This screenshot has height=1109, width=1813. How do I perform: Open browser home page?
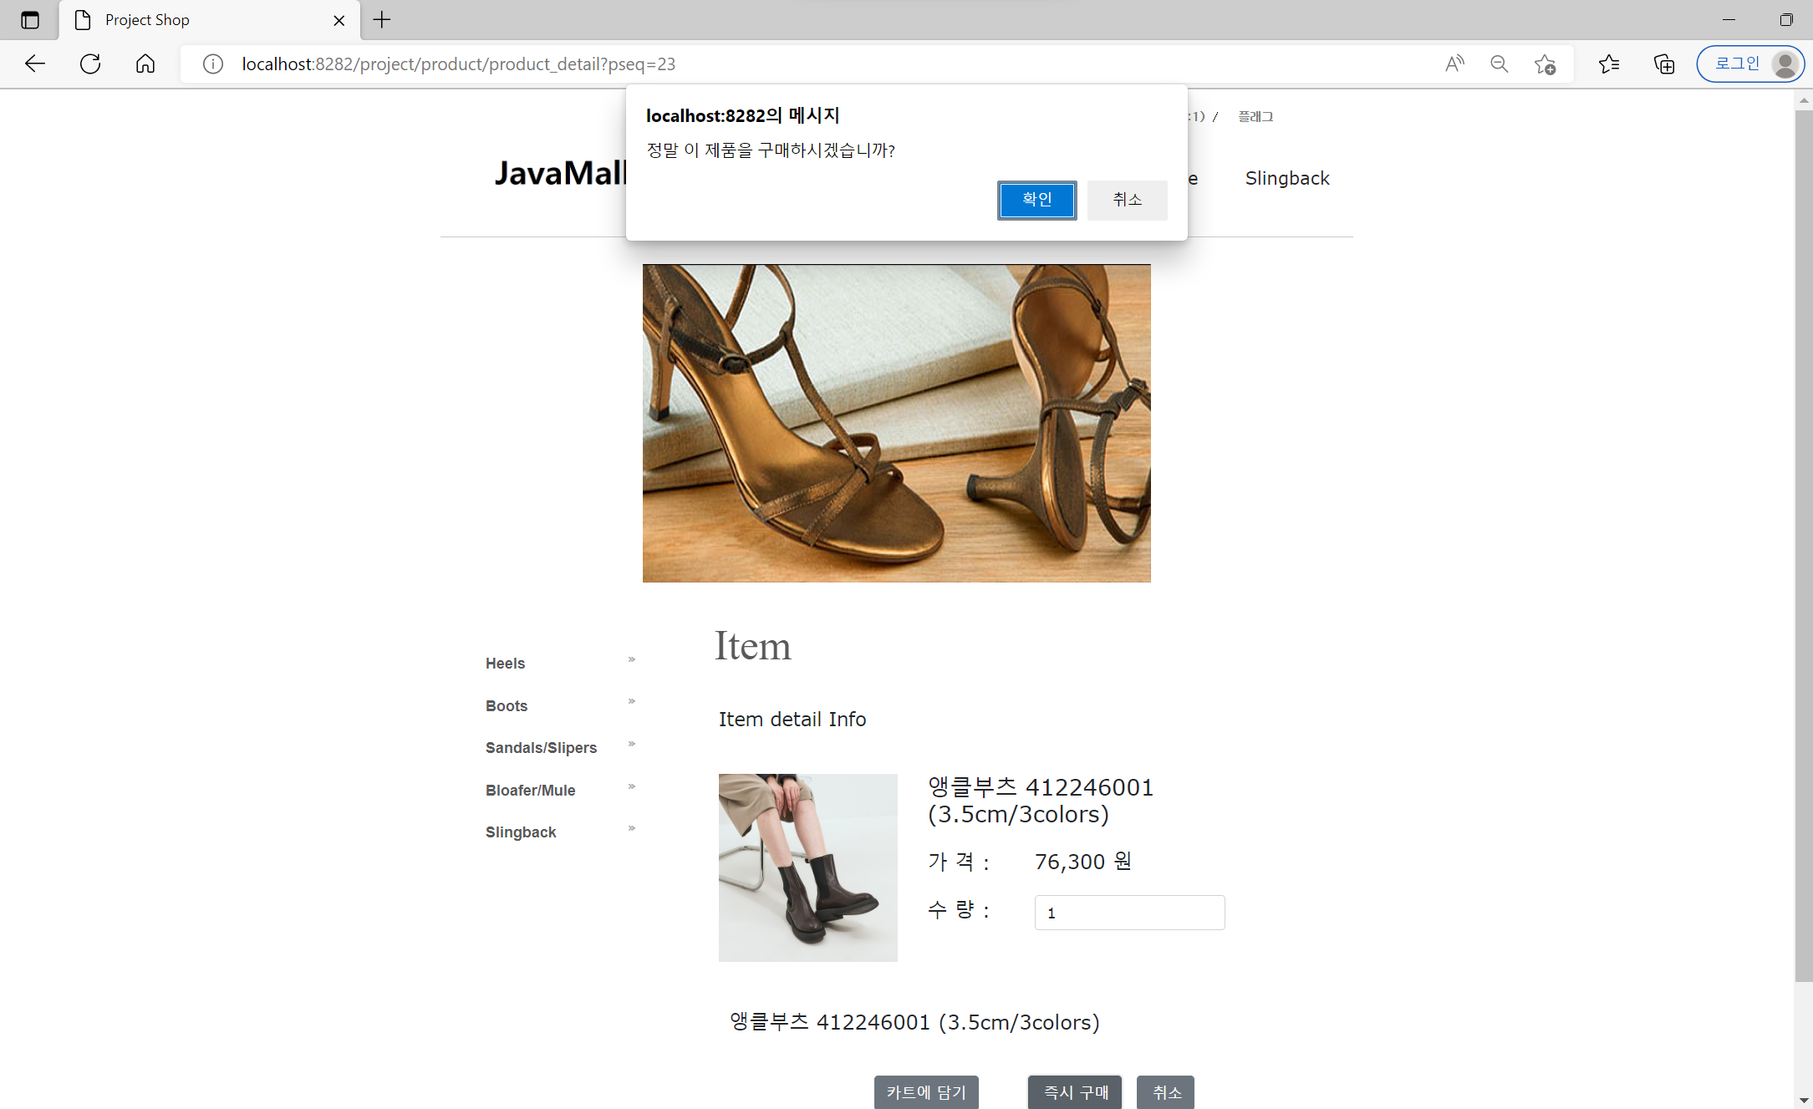tap(145, 64)
